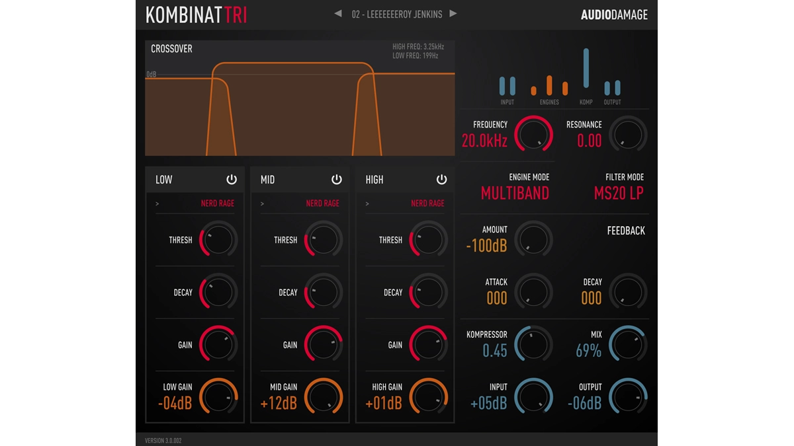Go to the next preset with right arrow
794x446 pixels.
pos(453,14)
